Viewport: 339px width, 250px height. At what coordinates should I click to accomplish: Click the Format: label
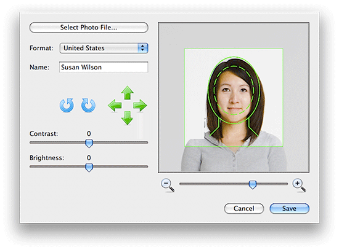click(x=41, y=48)
